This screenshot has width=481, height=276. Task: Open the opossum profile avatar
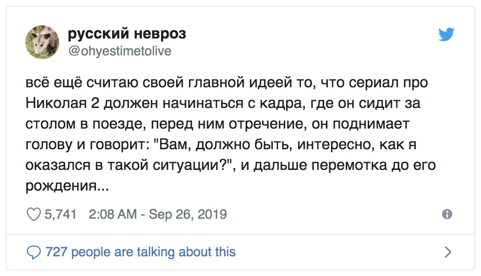[42, 42]
